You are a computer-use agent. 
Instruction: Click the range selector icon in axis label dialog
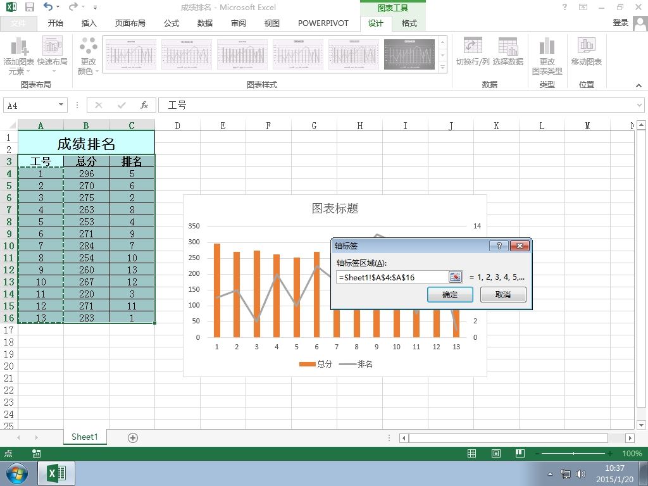point(456,277)
